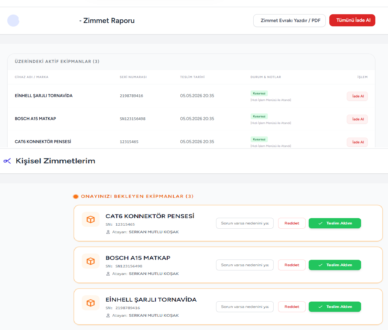The width and height of the screenshot is (388, 330).
Task: Click the Kusursuz badge in the CAT6 table row
Action: coord(259,139)
